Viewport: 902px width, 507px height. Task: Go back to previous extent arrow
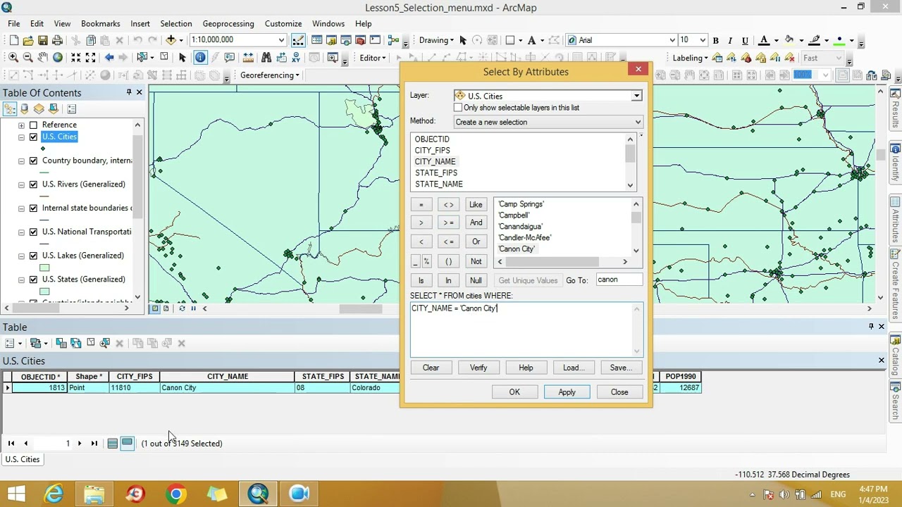[x=109, y=58]
